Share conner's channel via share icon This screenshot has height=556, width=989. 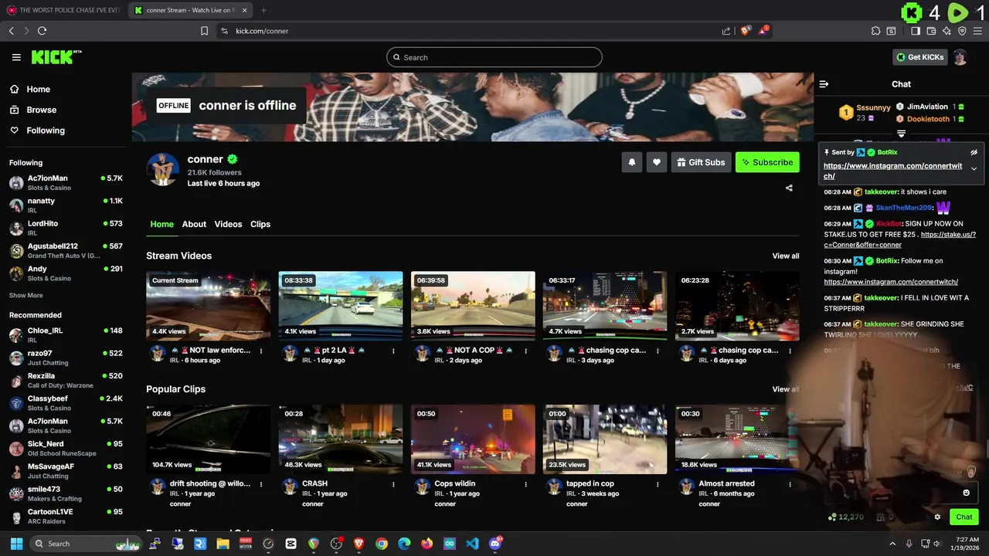(789, 188)
